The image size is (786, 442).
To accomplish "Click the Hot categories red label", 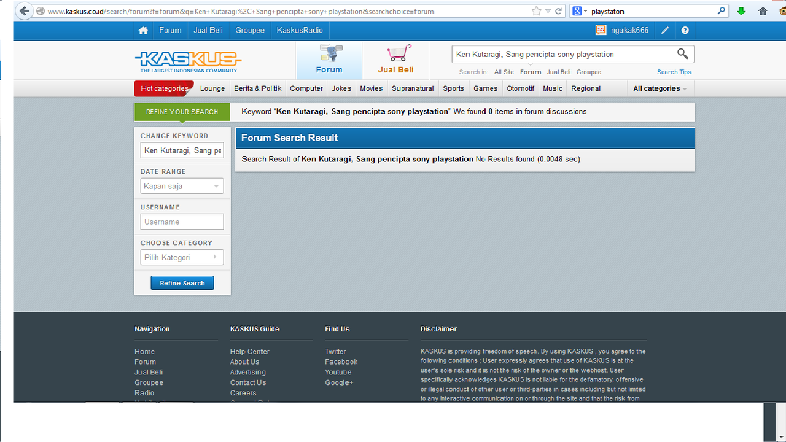I will point(164,88).
